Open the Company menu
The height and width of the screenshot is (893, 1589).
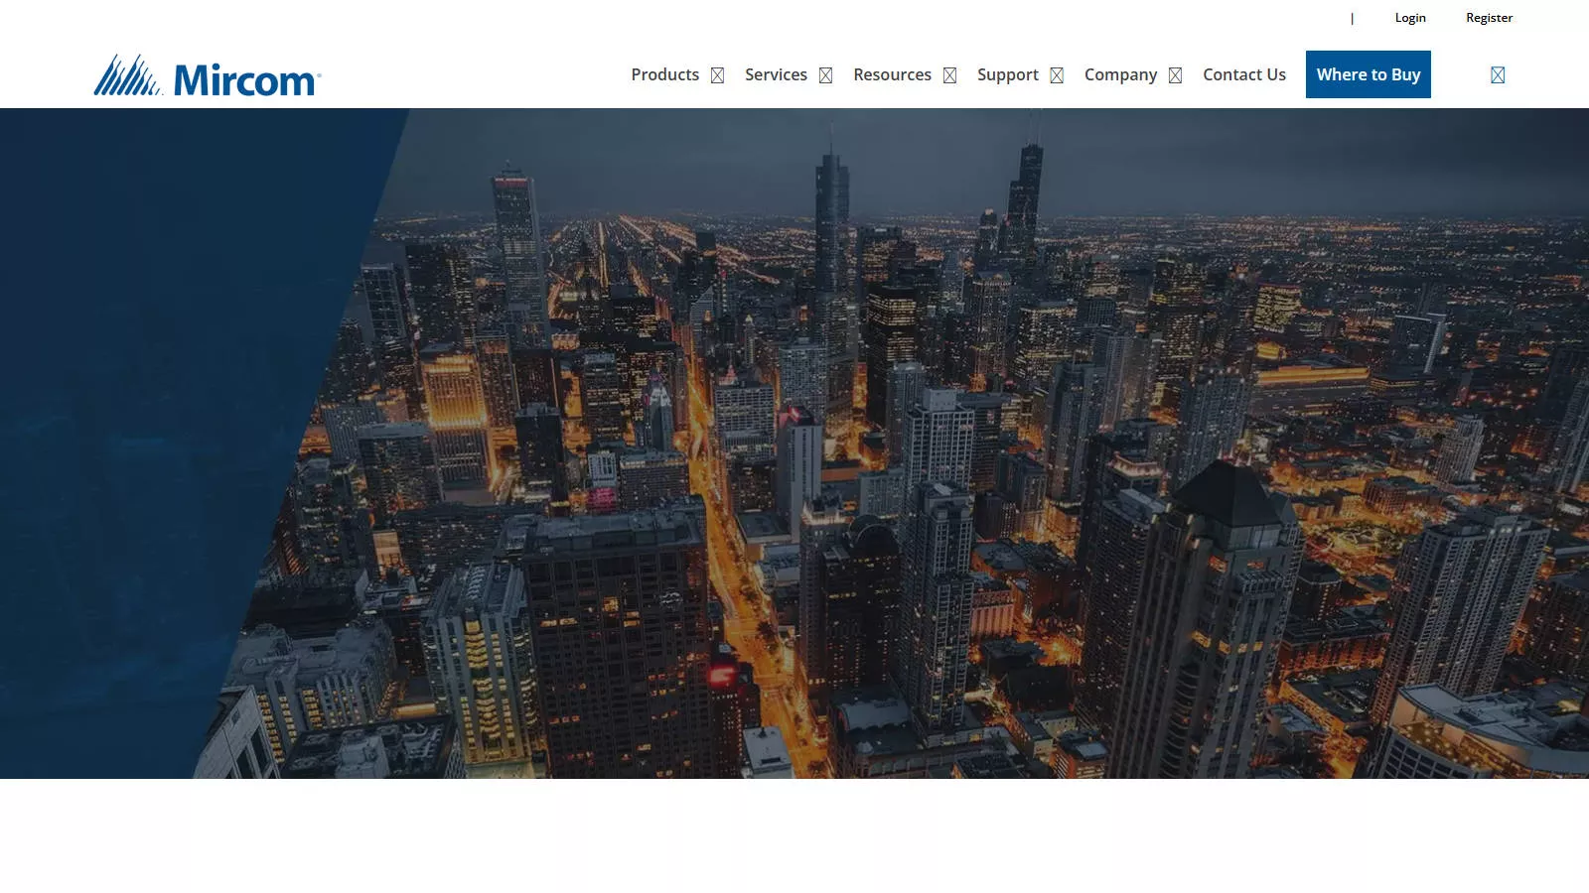click(1120, 74)
